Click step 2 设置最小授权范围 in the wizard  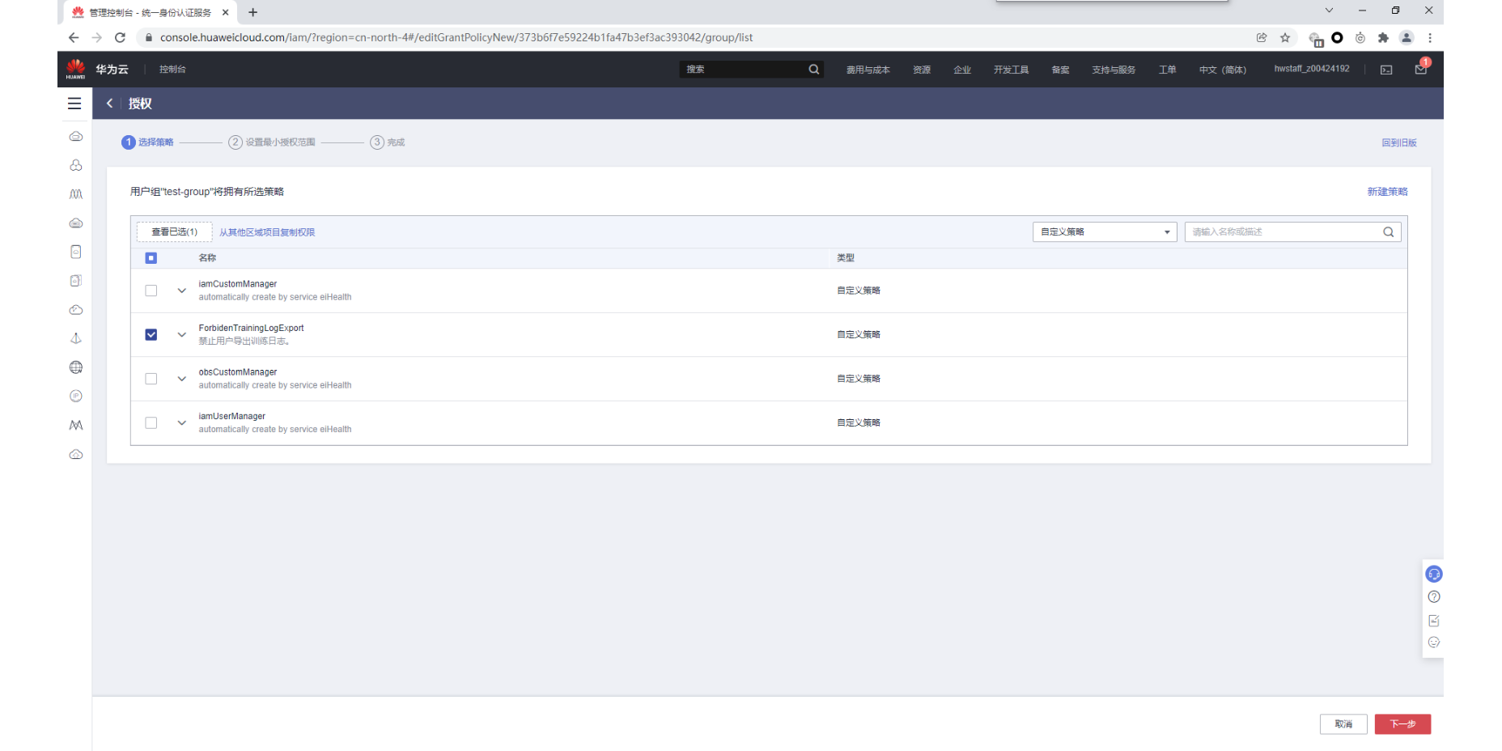point(272,142)
